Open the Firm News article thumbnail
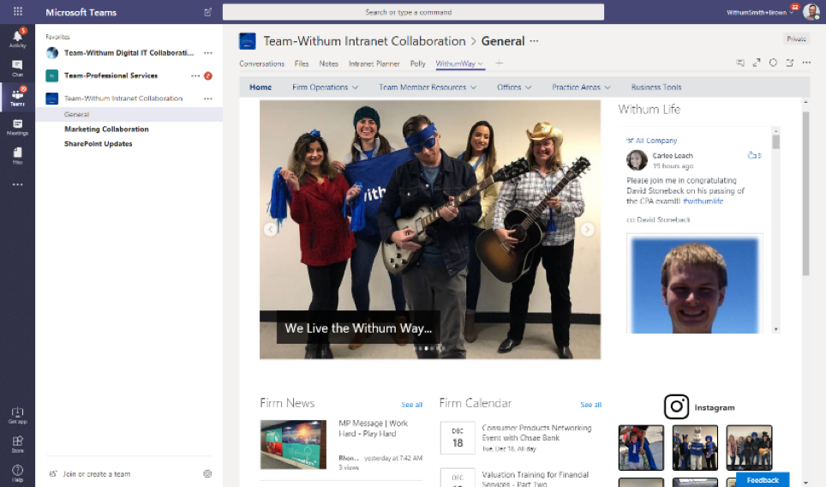826x487 pixels. point(293,444)
